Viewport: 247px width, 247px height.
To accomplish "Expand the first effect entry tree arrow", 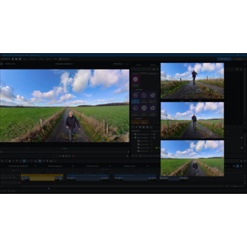I will tap(133, 134).
